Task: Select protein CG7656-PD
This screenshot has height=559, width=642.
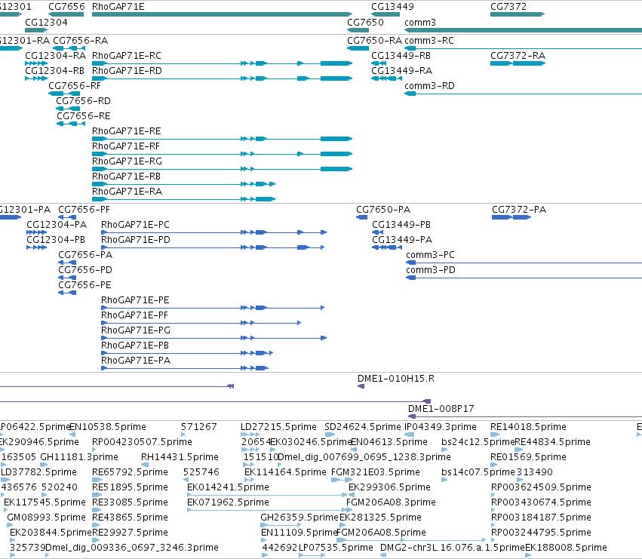Action: coord(67,278)
